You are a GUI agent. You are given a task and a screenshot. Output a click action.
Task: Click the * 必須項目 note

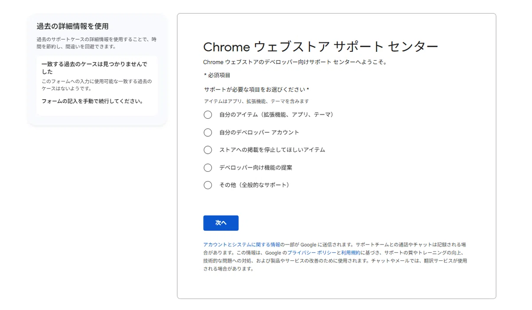pyautogui.click(x=217, y=75)
